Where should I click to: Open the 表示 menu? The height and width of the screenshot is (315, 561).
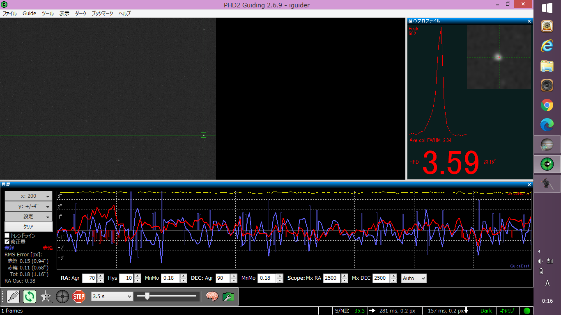(64, 14)
